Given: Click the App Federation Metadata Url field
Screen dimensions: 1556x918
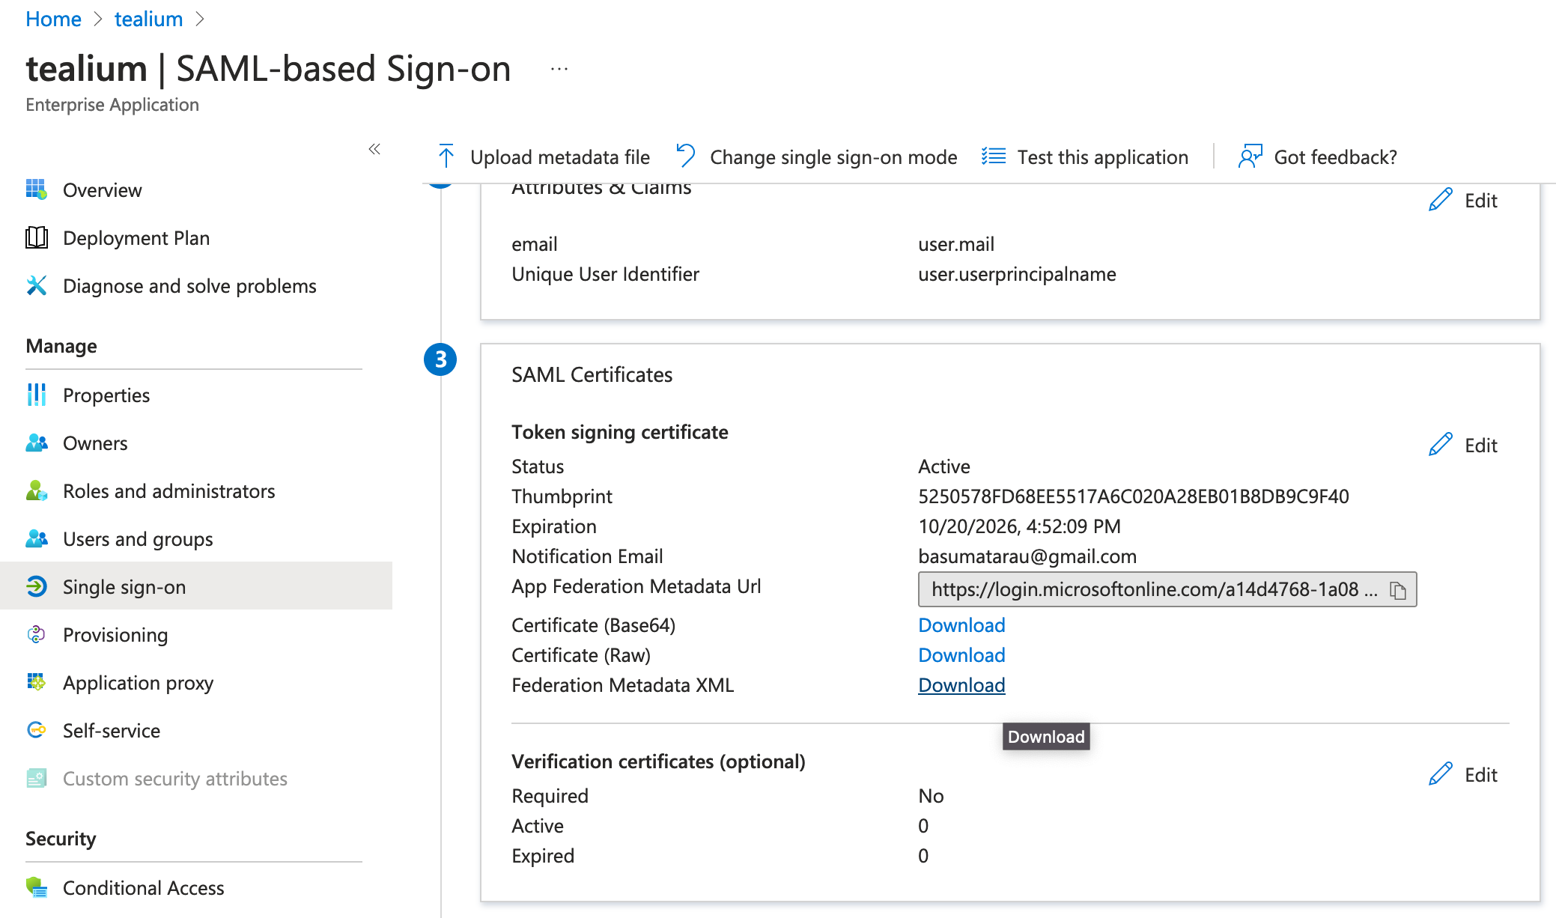Looking at the screenshot, I should click(x=1153, y=590).
